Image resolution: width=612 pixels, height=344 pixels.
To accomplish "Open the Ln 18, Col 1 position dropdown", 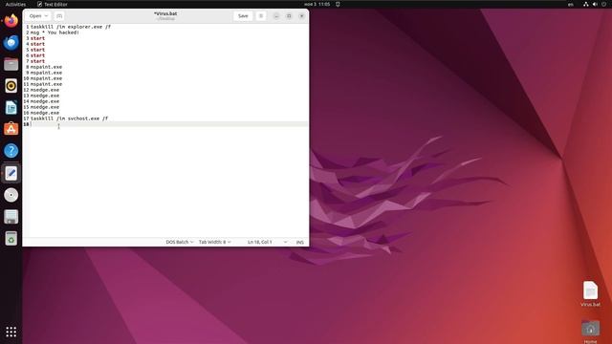I will click(268, 242).
